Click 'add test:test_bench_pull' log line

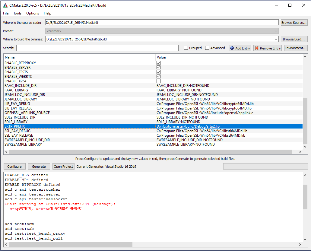coord(34,239)
